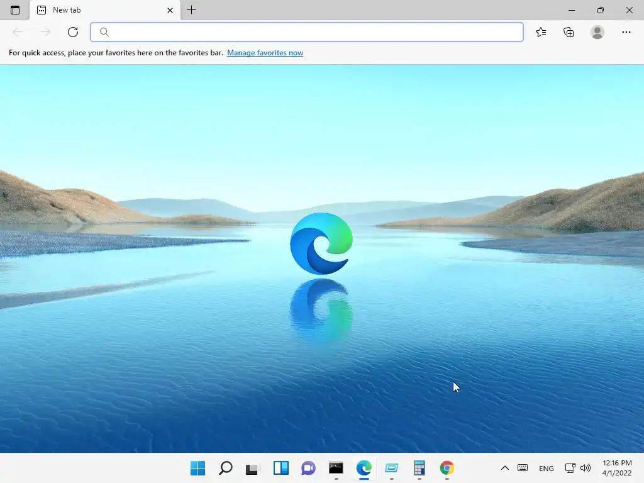Select the New tab tab
644x483 pixels.
[105, 10]
